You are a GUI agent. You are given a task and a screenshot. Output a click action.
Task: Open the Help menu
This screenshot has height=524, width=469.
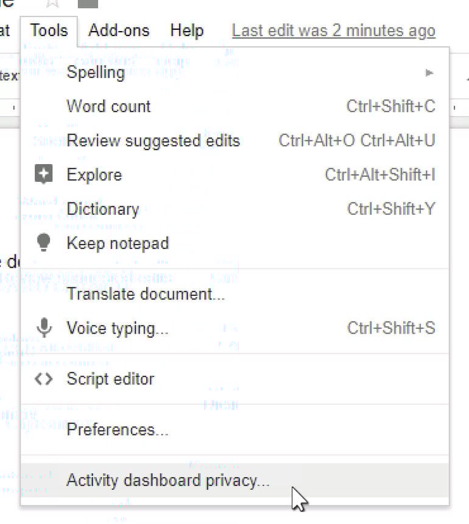click(187, 31)
